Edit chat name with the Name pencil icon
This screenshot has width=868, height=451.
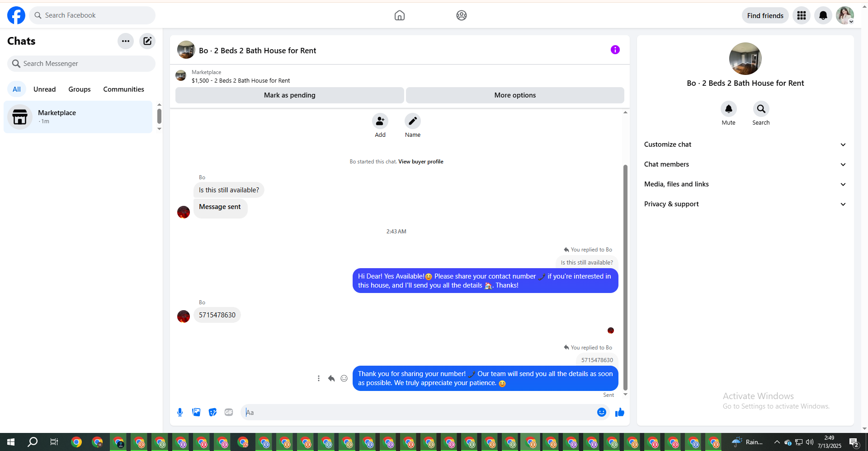[x=413, y=121]
